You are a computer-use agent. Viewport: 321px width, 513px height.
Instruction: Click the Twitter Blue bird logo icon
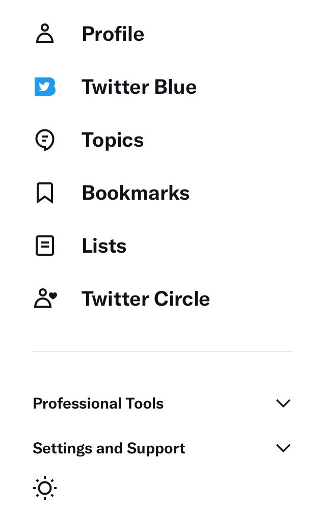[45, 87]
